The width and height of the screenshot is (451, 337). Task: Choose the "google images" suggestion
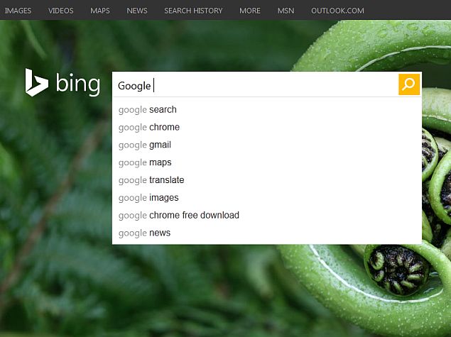tap(148, 198)
